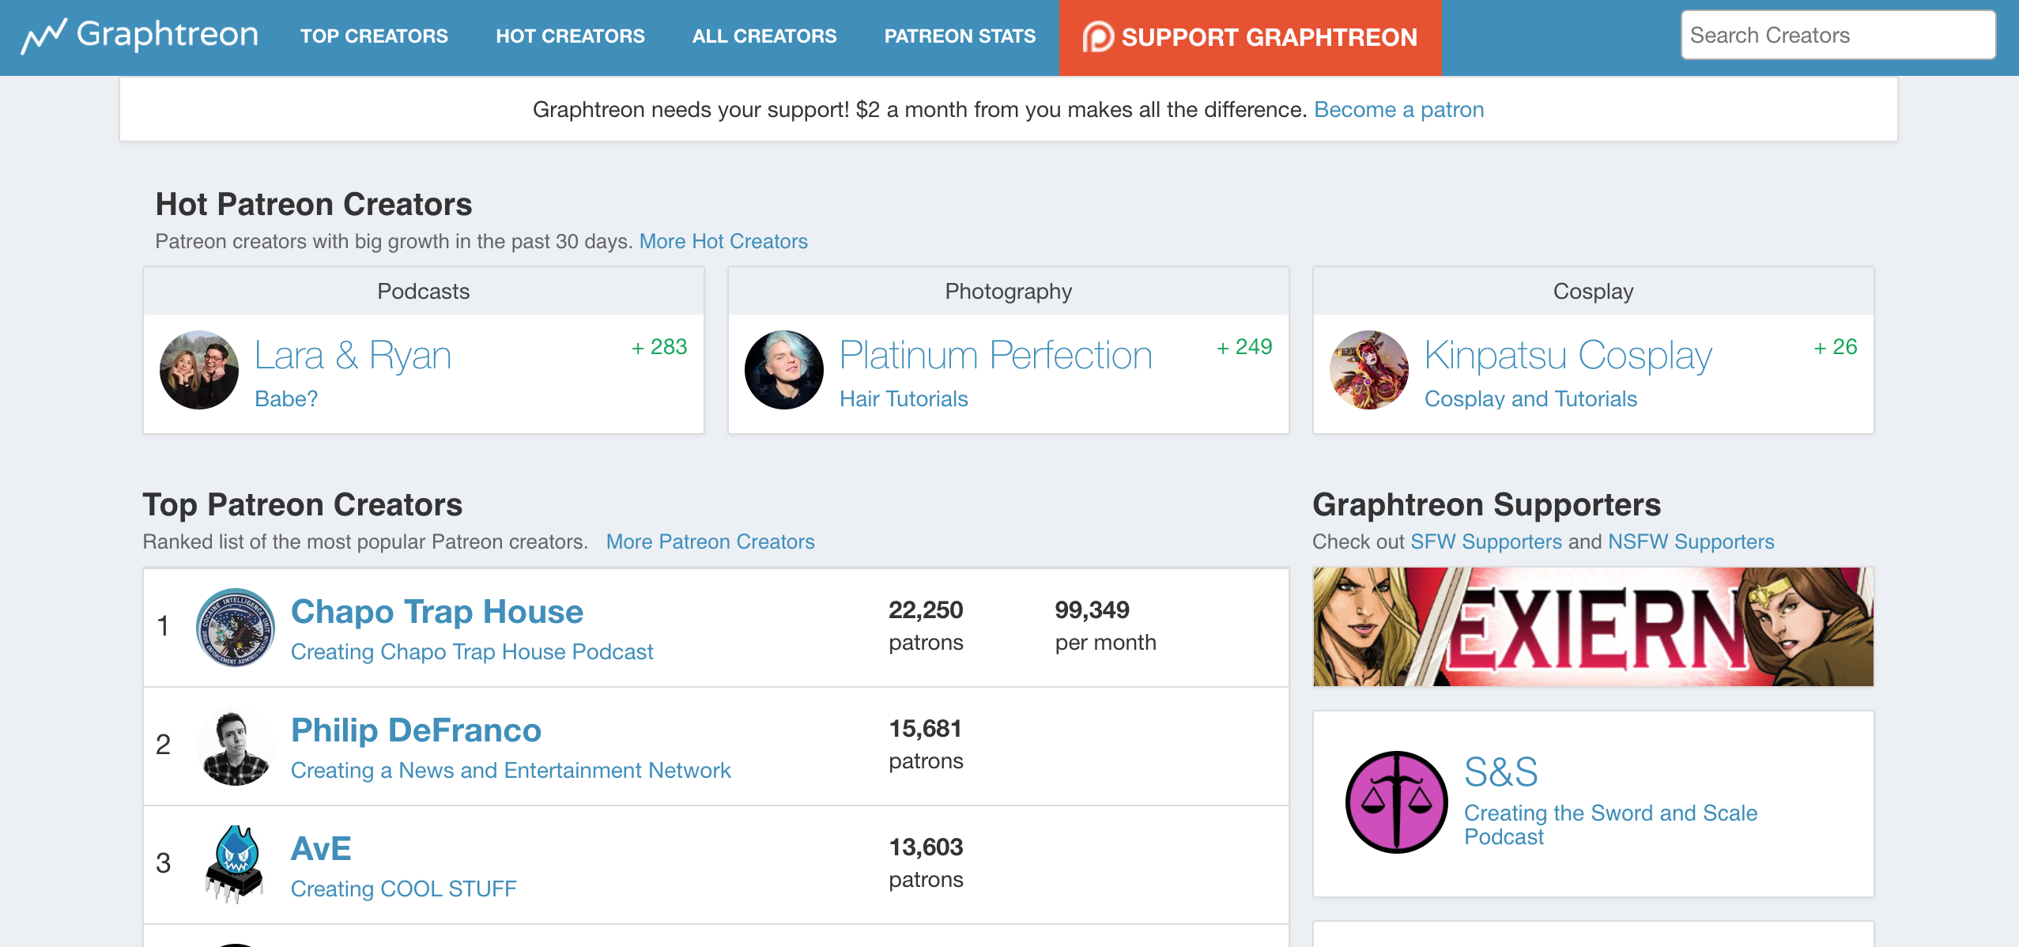Click Creating COOL STUFF link
This screenshot has height=947, width=2019.
(x=403, y=889)
